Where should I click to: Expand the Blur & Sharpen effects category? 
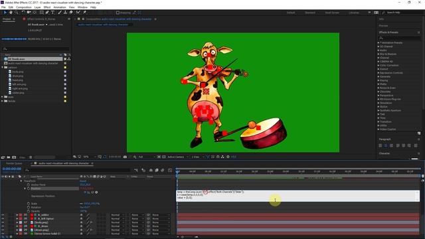[x=379, y=54]
